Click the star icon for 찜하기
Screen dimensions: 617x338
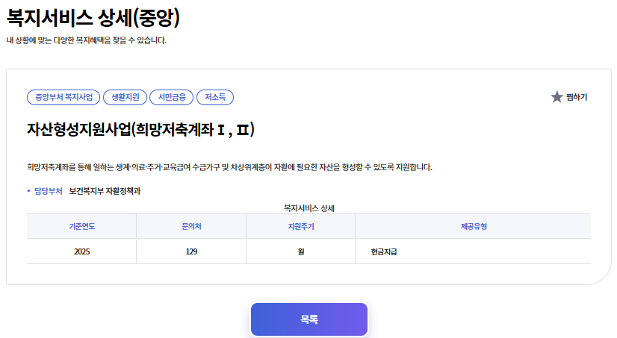coord(556,97)
